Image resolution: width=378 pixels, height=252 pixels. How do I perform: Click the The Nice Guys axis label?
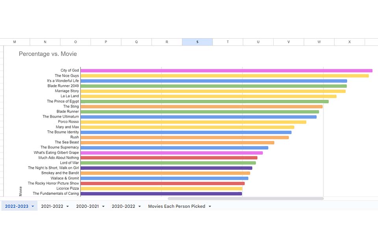tap(66, 75)
